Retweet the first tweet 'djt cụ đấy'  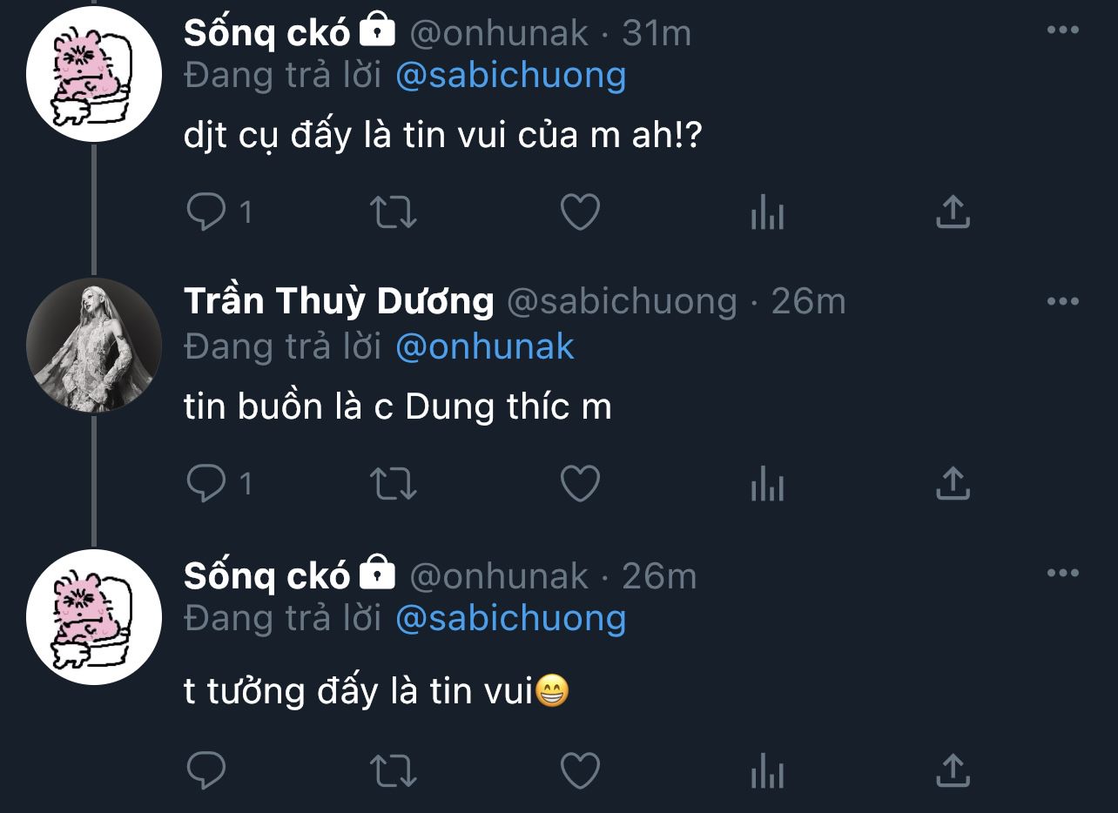click(x=394, y=212)
